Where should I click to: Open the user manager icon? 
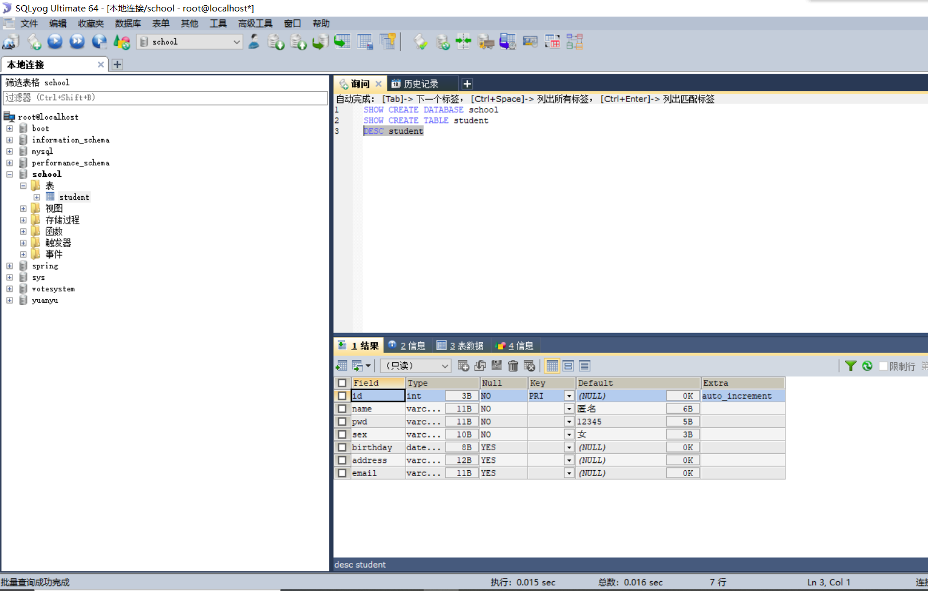(254, 42)
